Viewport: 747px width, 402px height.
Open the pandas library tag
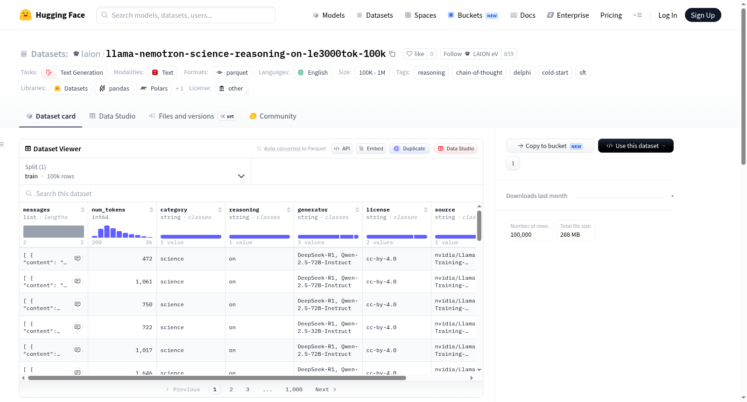(114, 88)
